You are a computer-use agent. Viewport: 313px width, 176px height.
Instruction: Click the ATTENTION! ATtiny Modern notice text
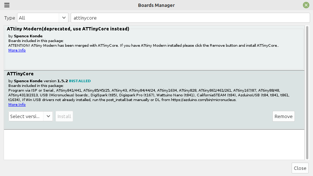click(143, 46)
